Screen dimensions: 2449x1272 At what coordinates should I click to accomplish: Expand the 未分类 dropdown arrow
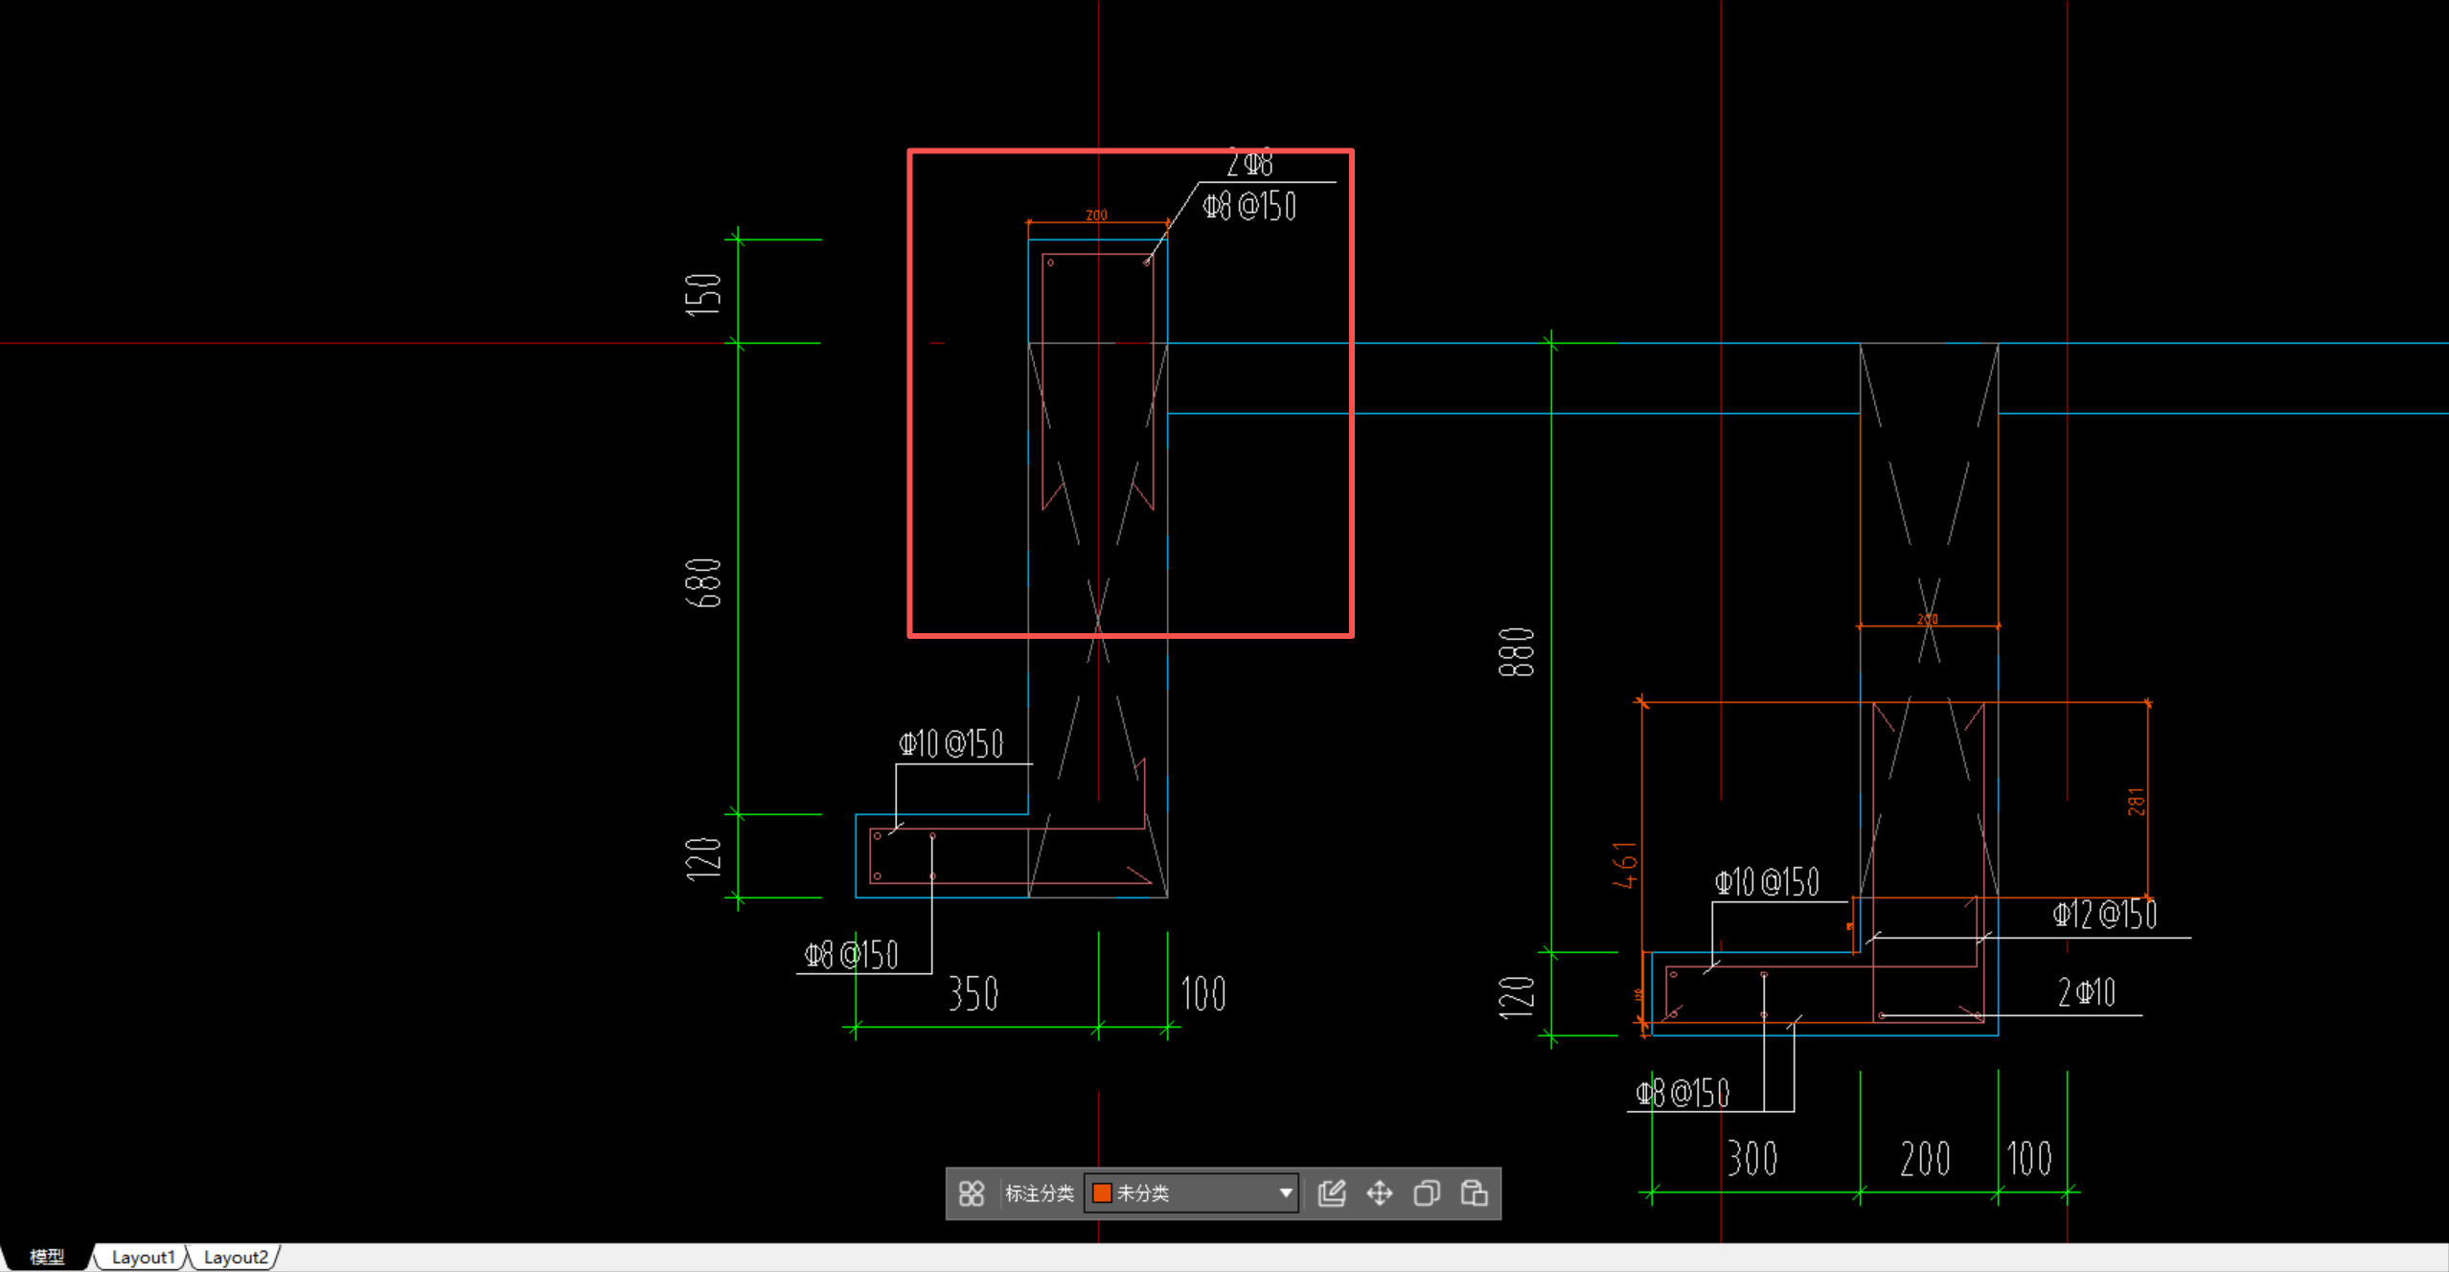[1285, 1193]
